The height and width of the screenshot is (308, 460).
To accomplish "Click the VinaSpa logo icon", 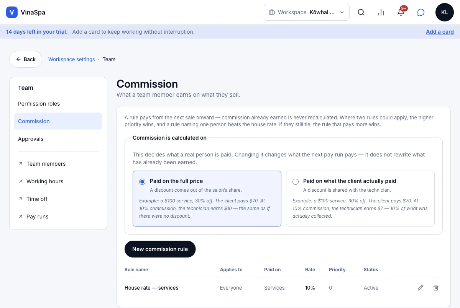I will pyautogui.click(x=12, y=12).
